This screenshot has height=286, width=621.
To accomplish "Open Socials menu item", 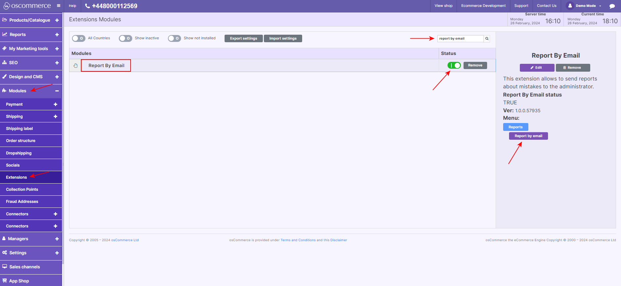I will (31, 165).
